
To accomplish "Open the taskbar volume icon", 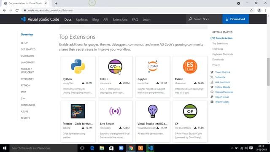I will click(246, 148).
